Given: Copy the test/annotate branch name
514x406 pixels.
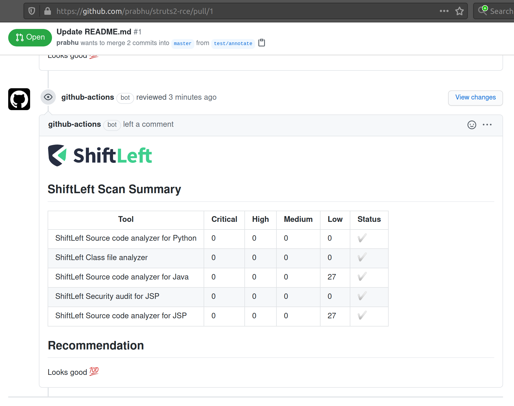Looking at the screenshot, I should (x=262, y=43).
